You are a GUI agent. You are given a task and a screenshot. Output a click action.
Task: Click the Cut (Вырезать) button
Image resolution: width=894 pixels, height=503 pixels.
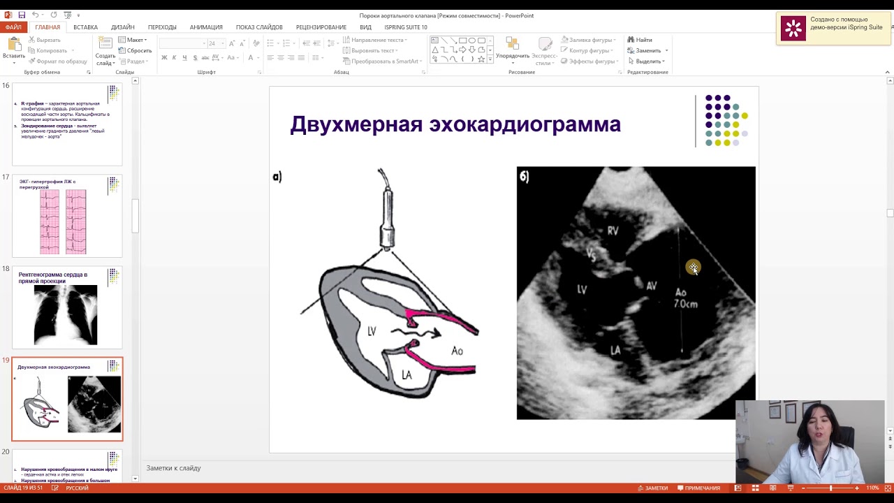point(45,40)
